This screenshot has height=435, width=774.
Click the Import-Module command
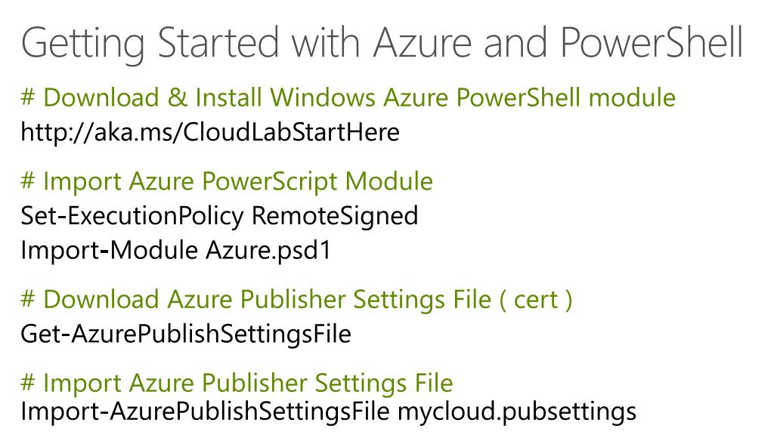pyautogui.click(x=110, y=250)
